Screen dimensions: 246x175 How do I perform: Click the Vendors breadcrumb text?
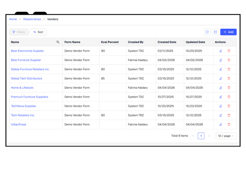pos(53,19)
